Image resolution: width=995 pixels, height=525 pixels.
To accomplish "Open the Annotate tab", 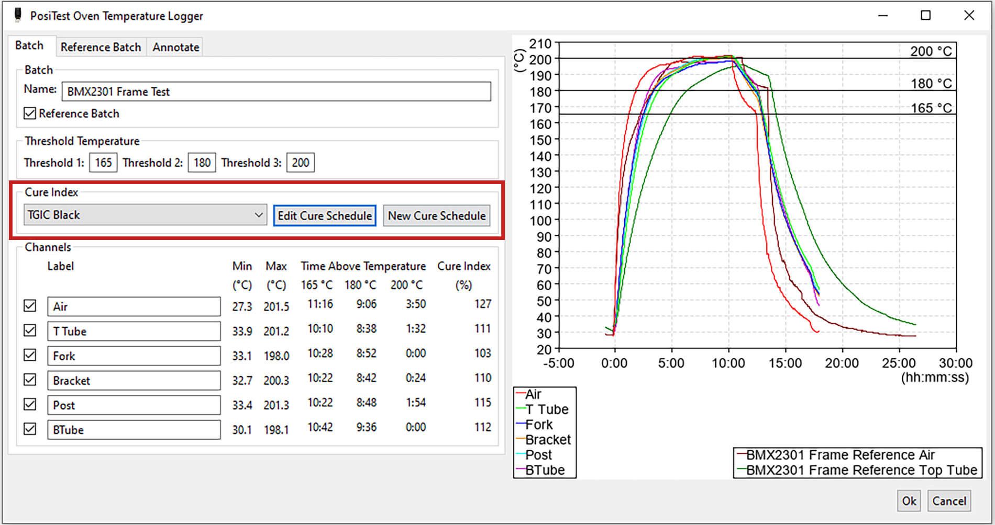I will 175,47.
